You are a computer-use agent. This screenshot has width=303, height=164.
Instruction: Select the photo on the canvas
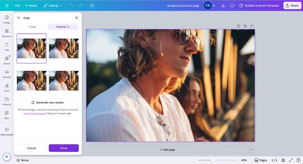171,85
